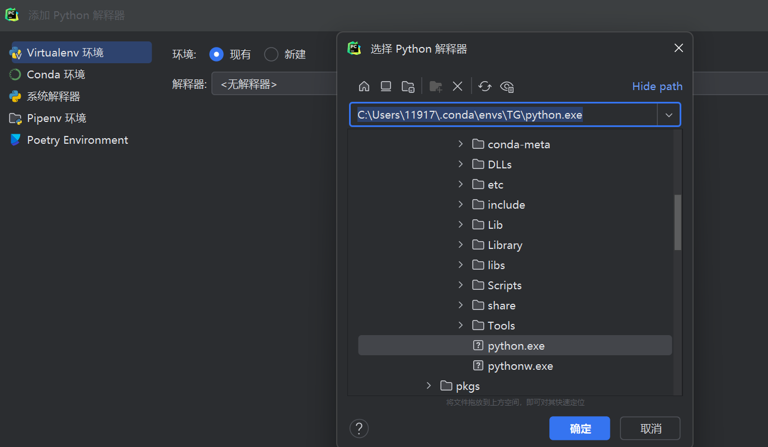Select the pythonw.exe file name
The image size is (768, 447).
point(520,366)
